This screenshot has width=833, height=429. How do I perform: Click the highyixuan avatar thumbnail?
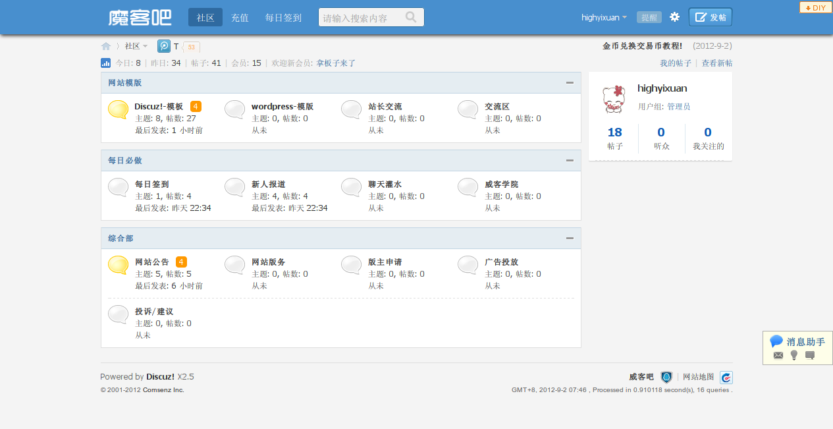[614, 99]
